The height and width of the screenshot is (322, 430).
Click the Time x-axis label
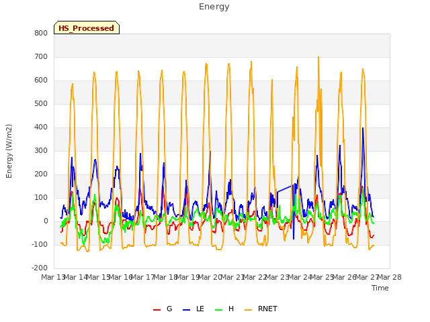(380, 288)
